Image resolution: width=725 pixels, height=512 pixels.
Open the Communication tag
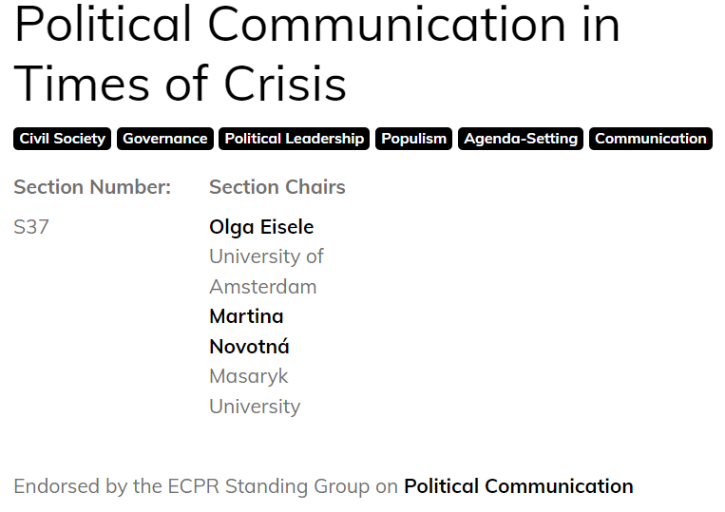point(651,139)
